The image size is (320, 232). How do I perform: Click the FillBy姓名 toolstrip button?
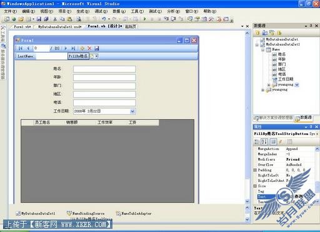point(78,56)
